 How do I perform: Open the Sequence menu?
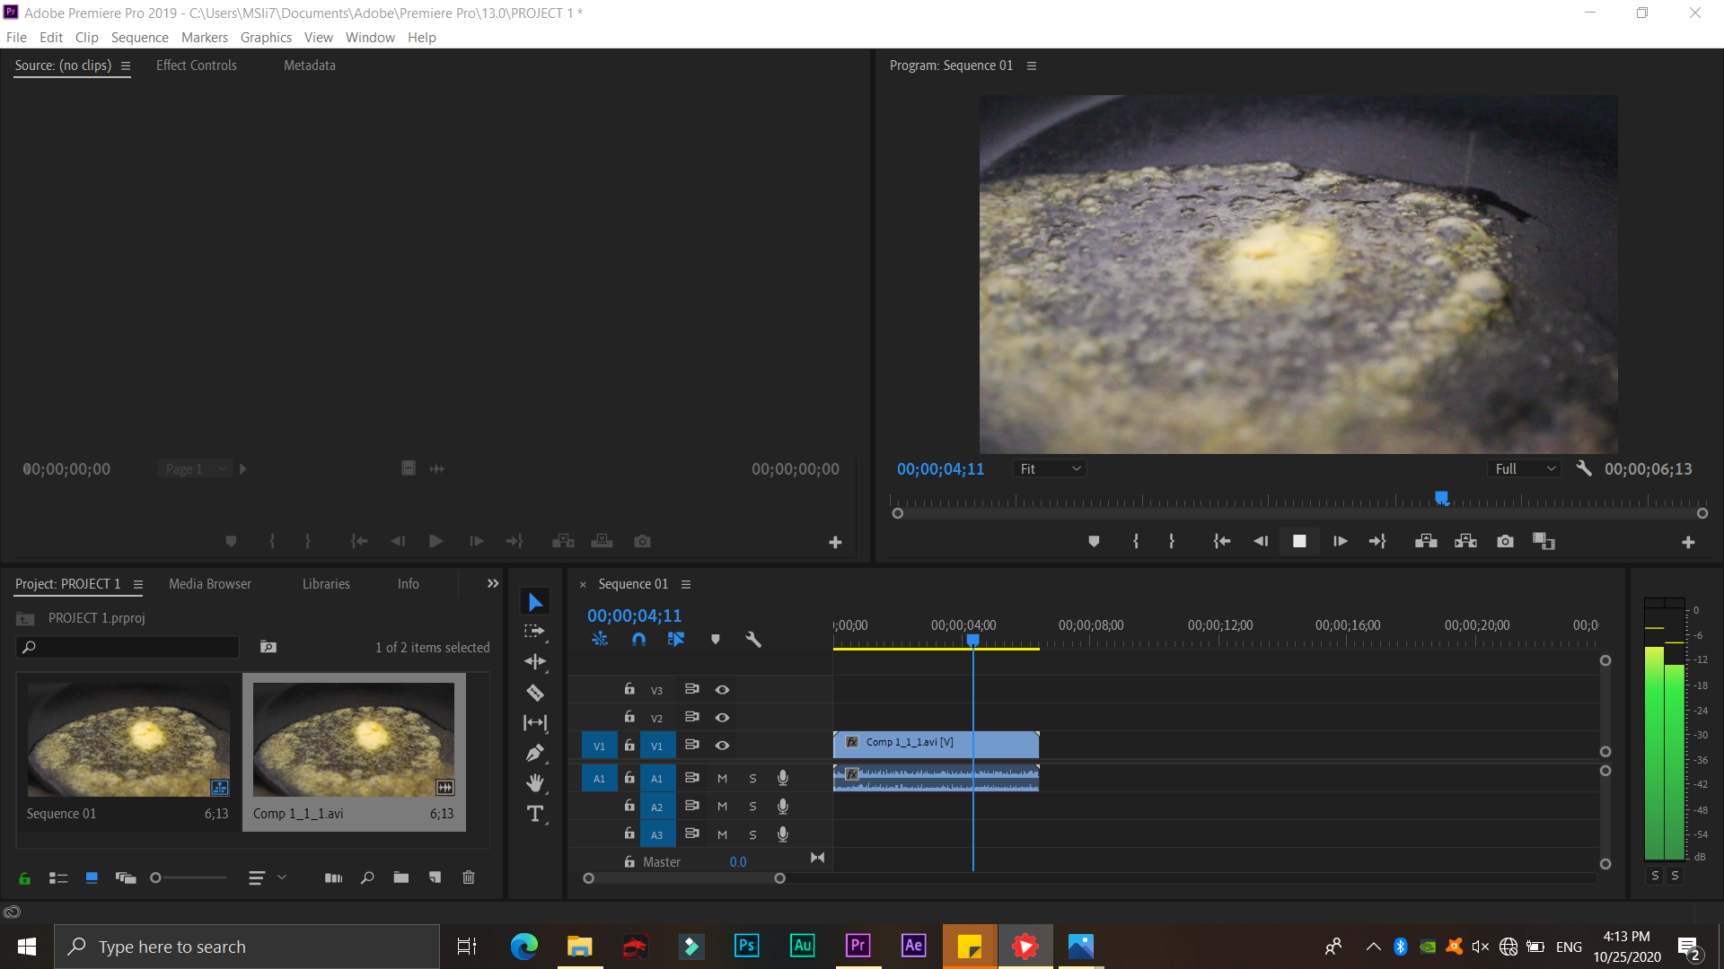[139, 38]
